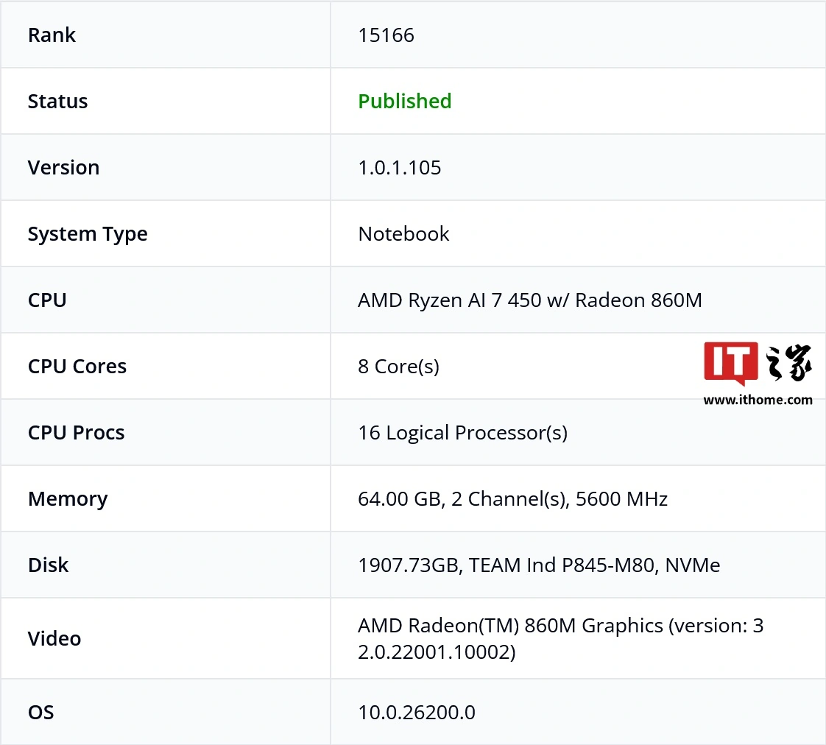Click the Status row label
This screenshot has width=826, height=745.
[57, 101]
